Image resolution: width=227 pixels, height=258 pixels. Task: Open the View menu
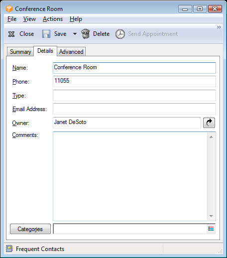coord(29,19)
